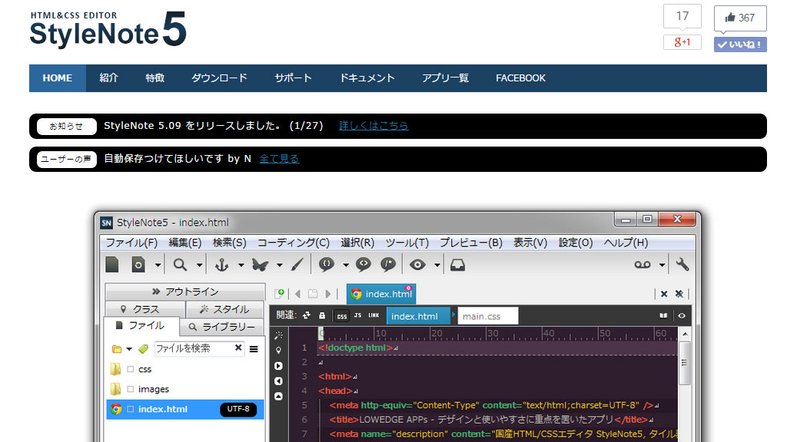Expand dropdown arrow beside toolbar eye icon
Screen dimensions: 787x442
(x=437, y=265)
